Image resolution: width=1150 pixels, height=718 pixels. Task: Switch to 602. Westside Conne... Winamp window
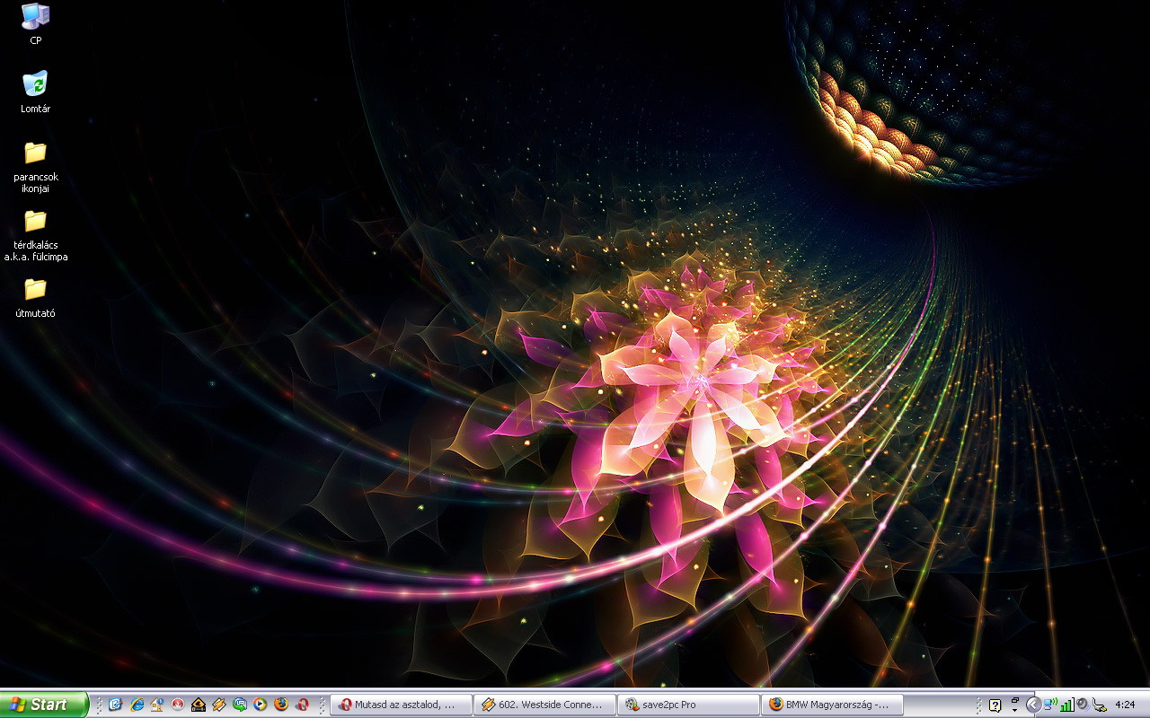[x=545, y=705]
